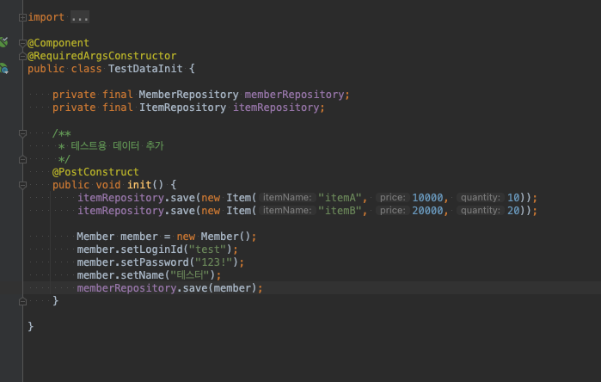Toggle the fold marker at @RequiredArgsConstructor
601x382 pixels.
point(22,57)
